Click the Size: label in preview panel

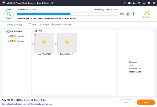tap(131, 65)
